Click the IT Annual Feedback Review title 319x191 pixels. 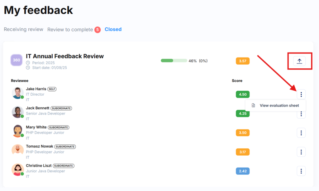(x=65, y=56)
